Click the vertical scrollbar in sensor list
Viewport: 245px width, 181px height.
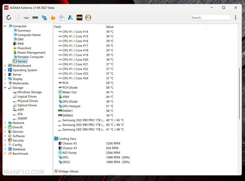(x=239, y=94)
